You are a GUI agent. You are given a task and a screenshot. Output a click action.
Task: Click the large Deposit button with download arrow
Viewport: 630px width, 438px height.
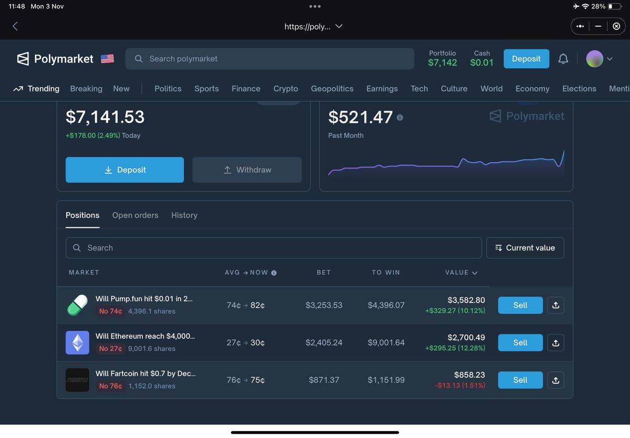click(124, 170)
